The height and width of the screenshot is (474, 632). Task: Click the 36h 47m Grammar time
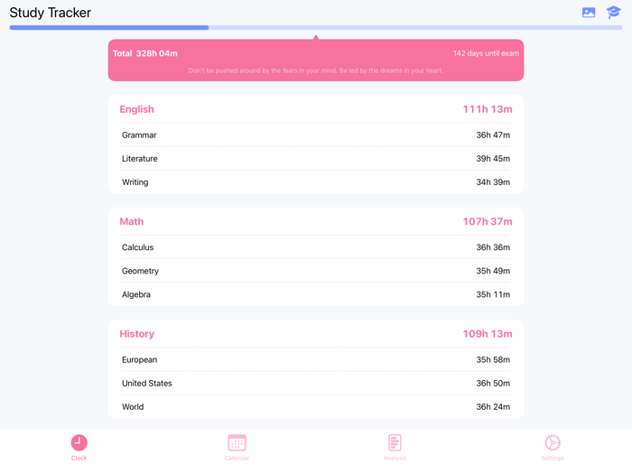click(493, 135)
